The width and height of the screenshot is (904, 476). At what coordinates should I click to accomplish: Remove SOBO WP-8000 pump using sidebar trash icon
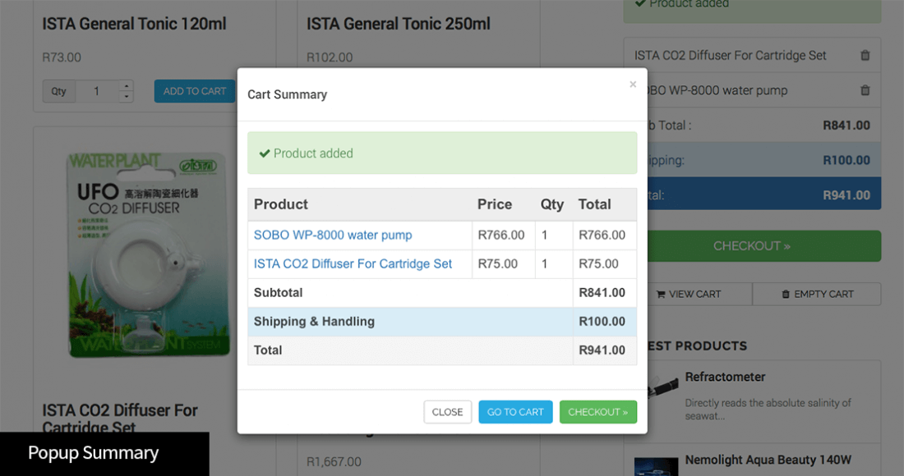point(865,91)
